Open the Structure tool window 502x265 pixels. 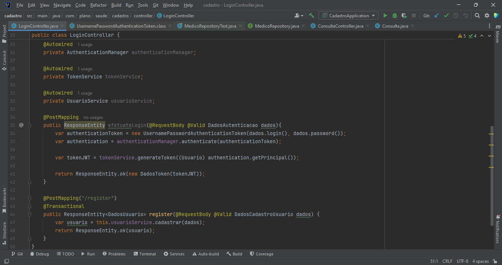pos(4,233)
